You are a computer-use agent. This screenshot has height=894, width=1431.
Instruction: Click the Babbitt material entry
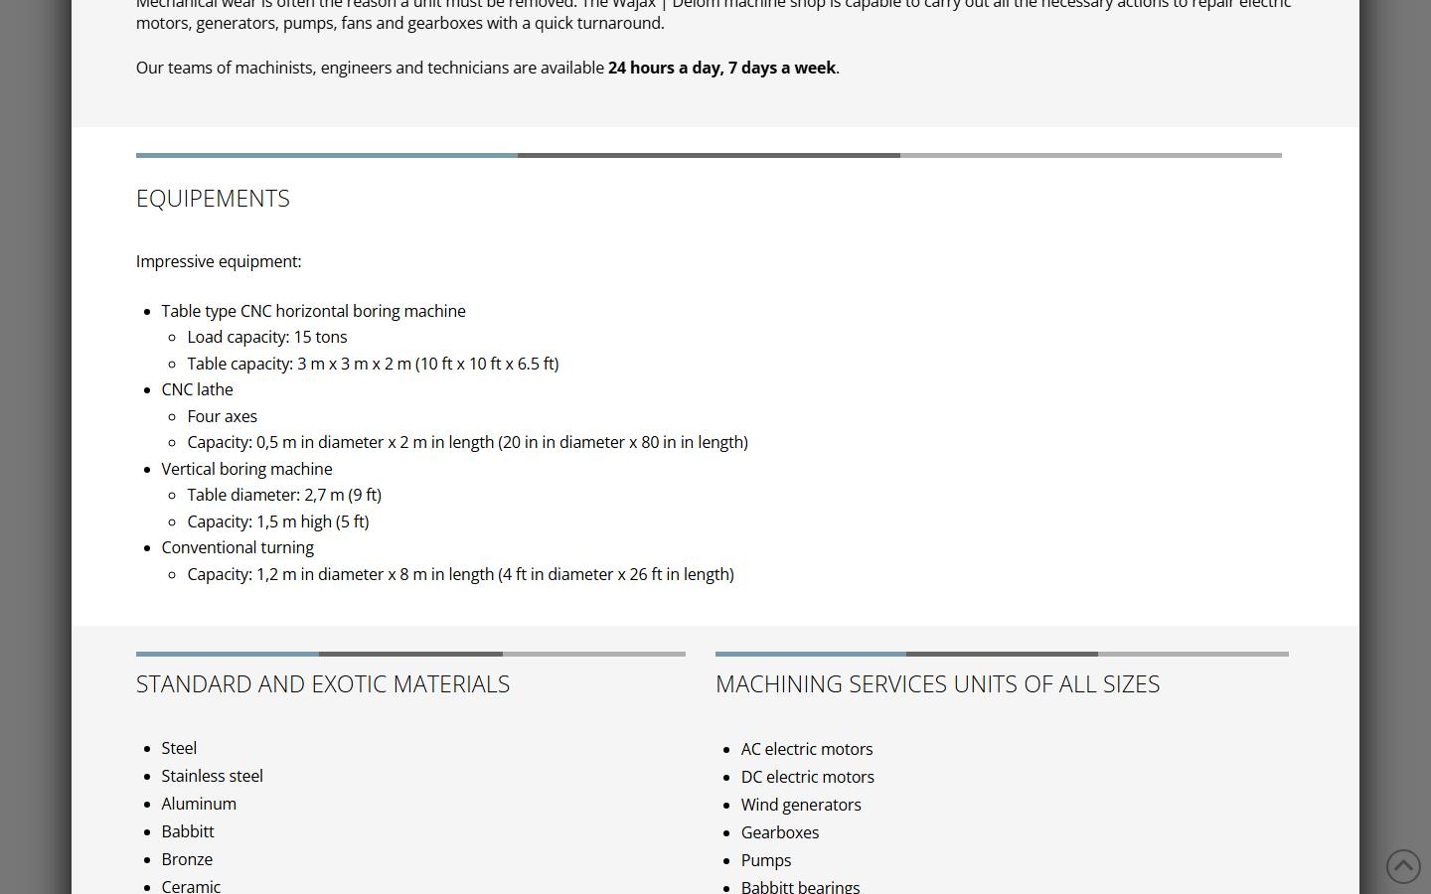tap(188, 831)
